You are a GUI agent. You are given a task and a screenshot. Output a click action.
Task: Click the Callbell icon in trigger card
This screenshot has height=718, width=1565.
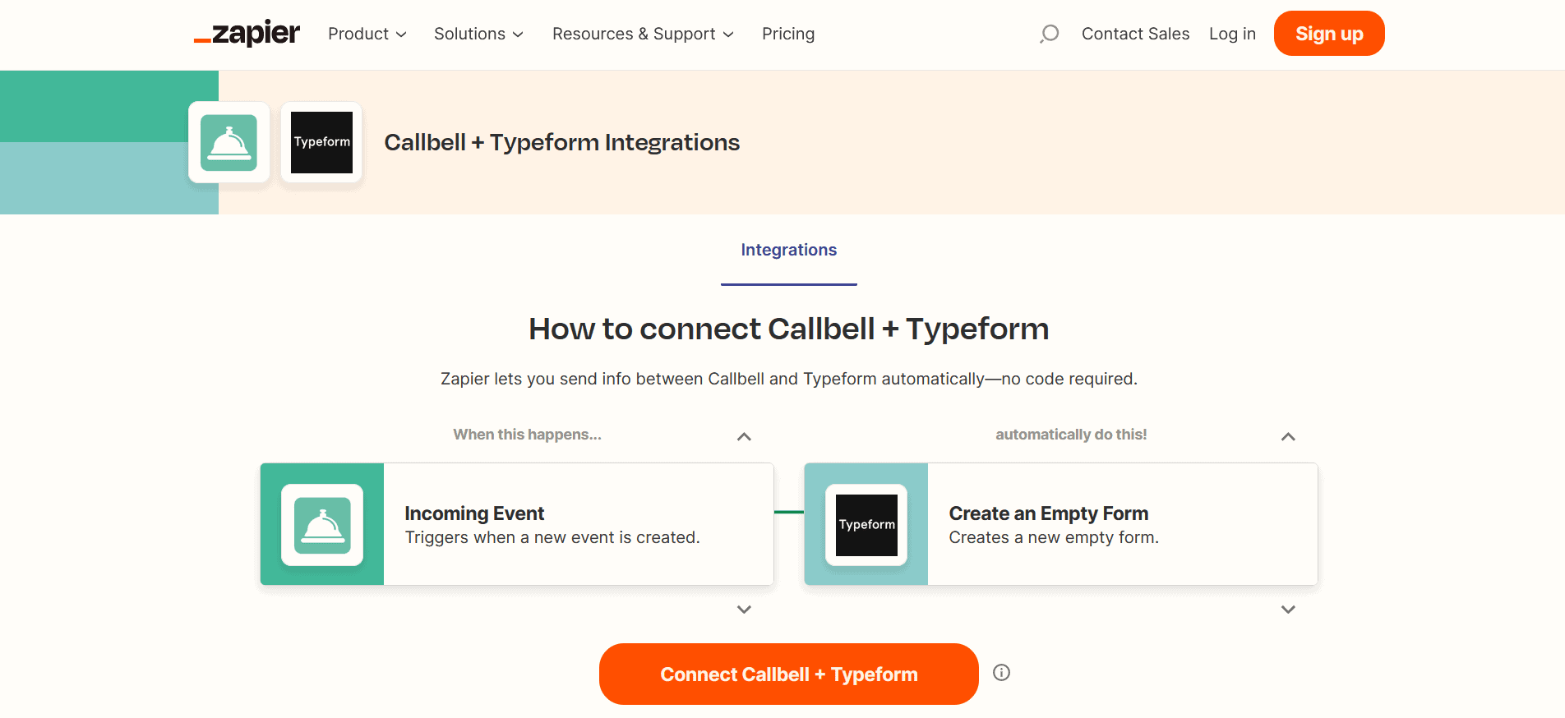(322, 525)
